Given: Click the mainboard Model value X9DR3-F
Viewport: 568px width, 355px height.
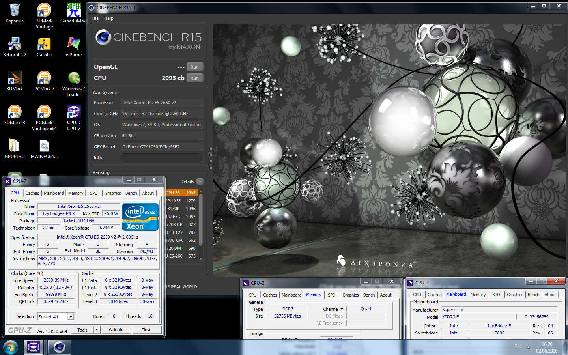Looking at the screenshot, I should [478, 317].
